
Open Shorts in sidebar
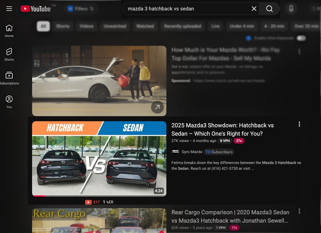pyautogui.click(x=9, y=54)
